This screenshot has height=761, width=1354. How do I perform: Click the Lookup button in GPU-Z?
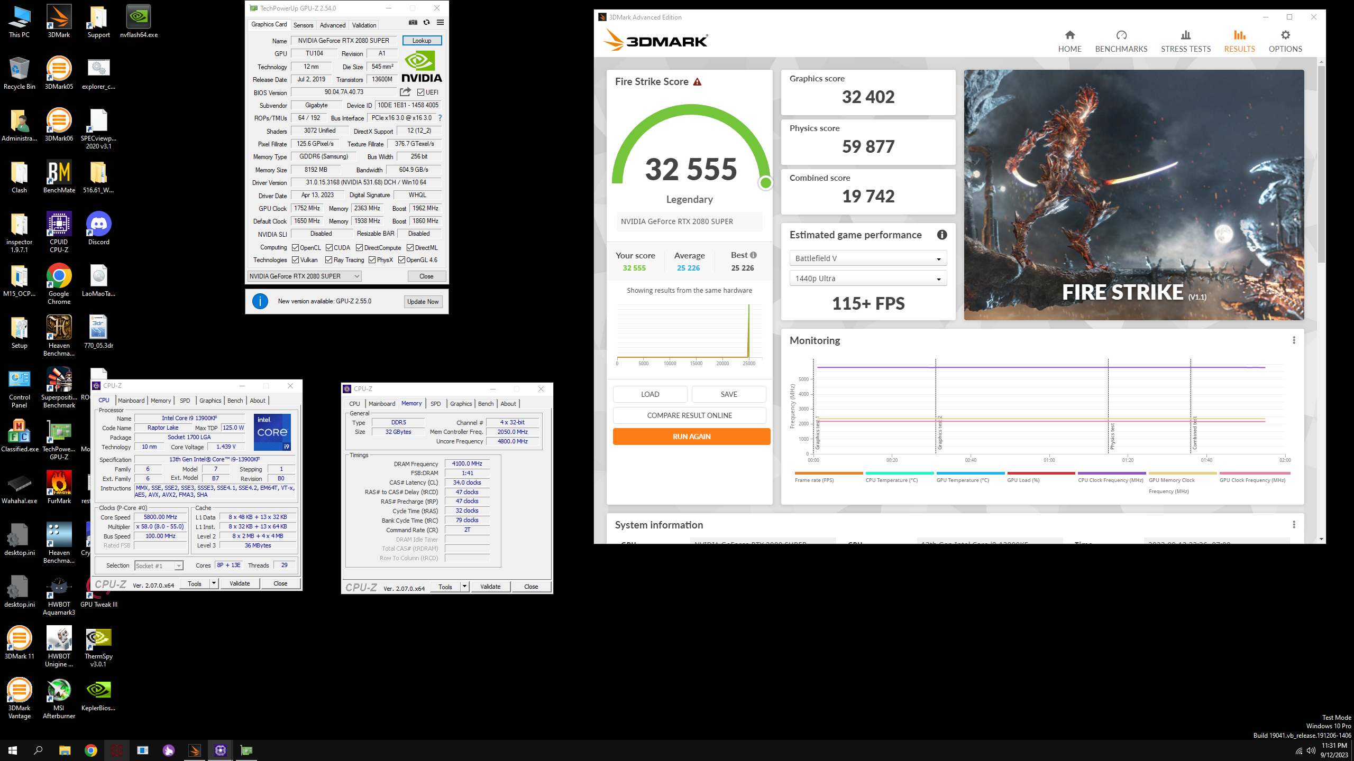(422, 41)
